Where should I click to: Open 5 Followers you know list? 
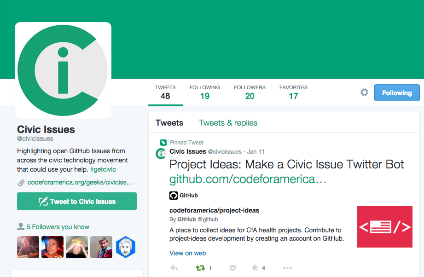tap(58, 227)
